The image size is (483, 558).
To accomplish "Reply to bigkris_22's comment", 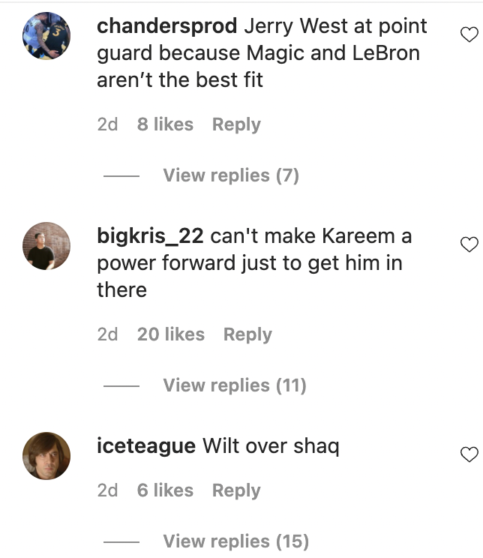I will point(247,334).
